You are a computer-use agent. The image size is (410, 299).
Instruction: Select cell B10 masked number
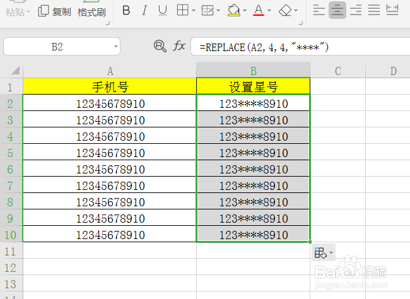click(254, 234)
